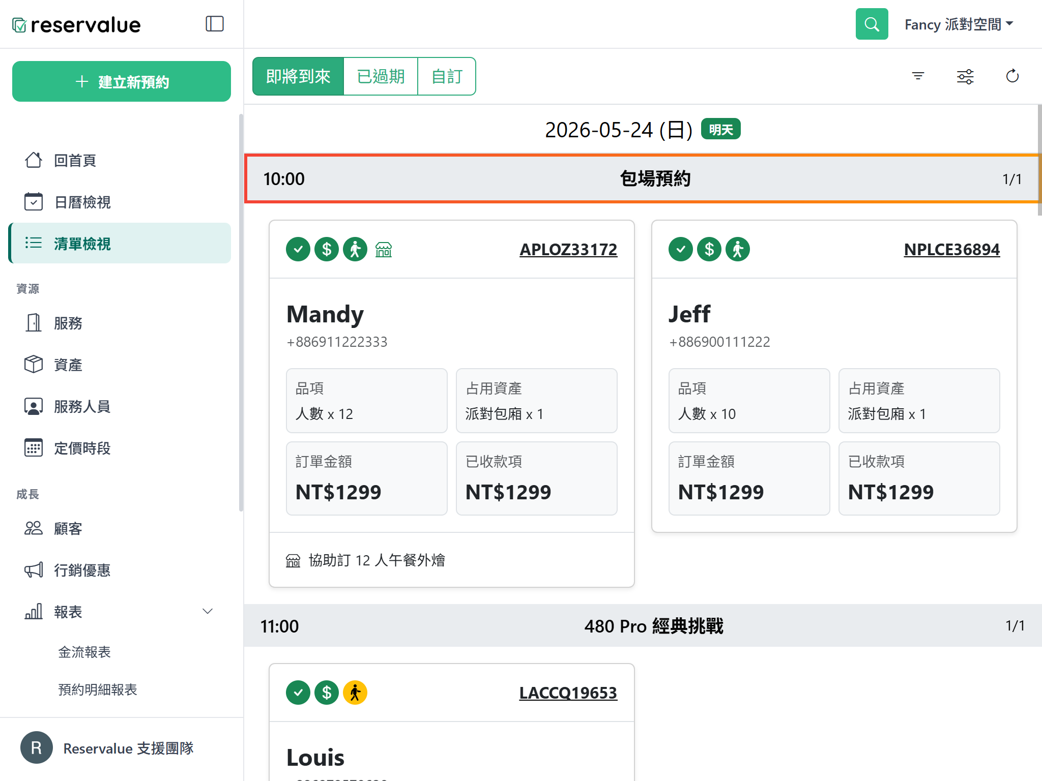
Task: Collapse the 報表 menu chevron
Action: tap(208, 611)
